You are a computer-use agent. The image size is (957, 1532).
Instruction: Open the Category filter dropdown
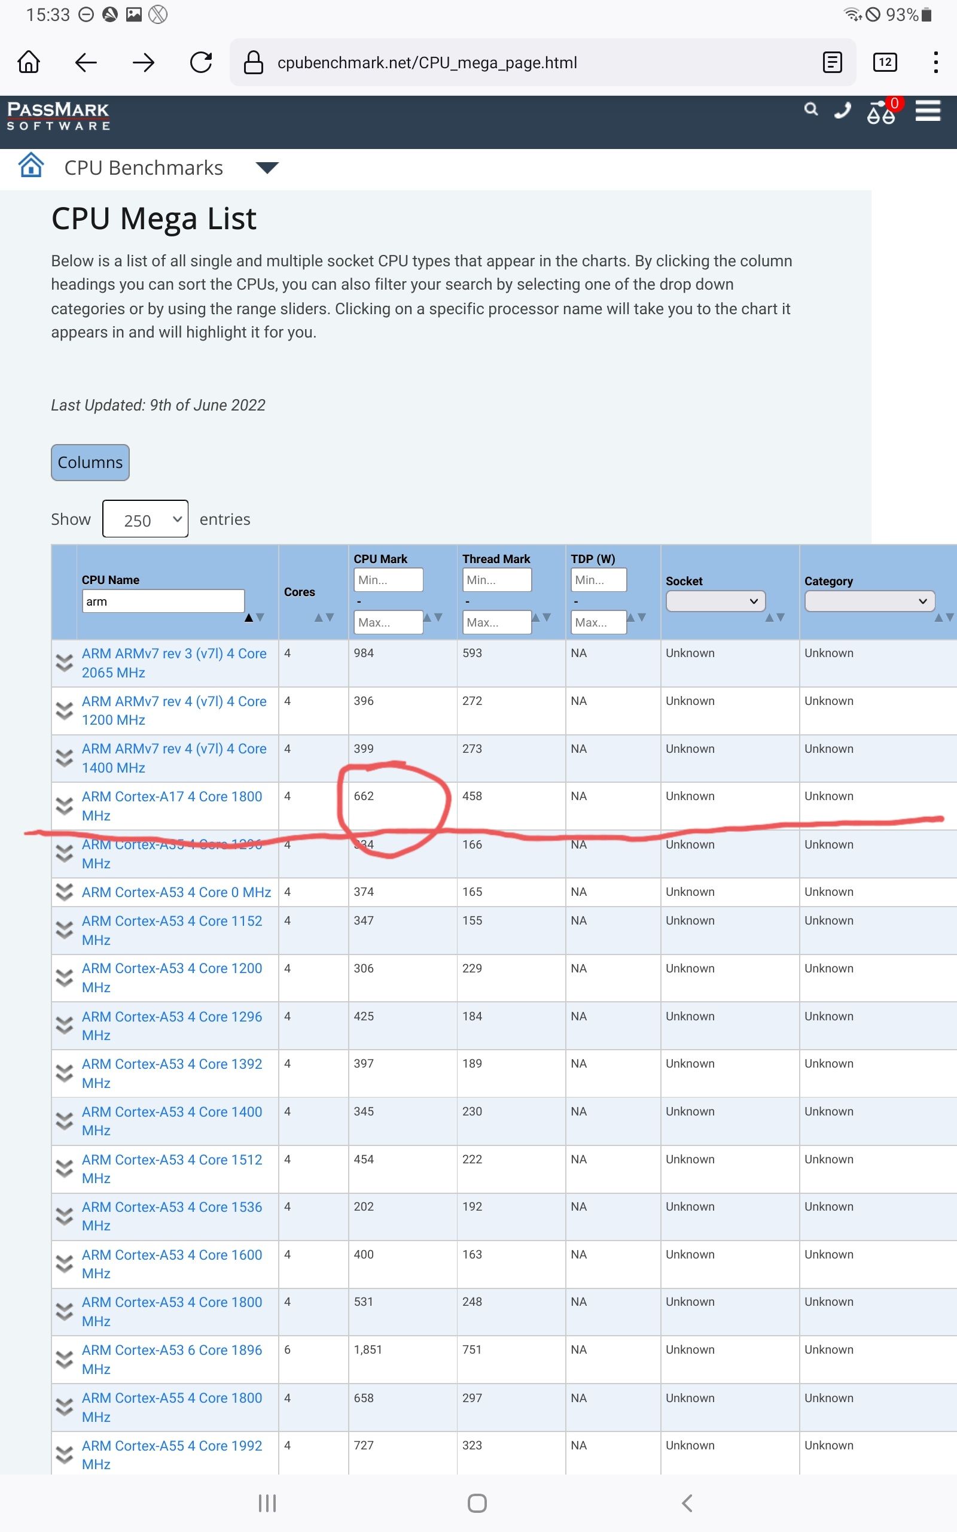point(870,601)
